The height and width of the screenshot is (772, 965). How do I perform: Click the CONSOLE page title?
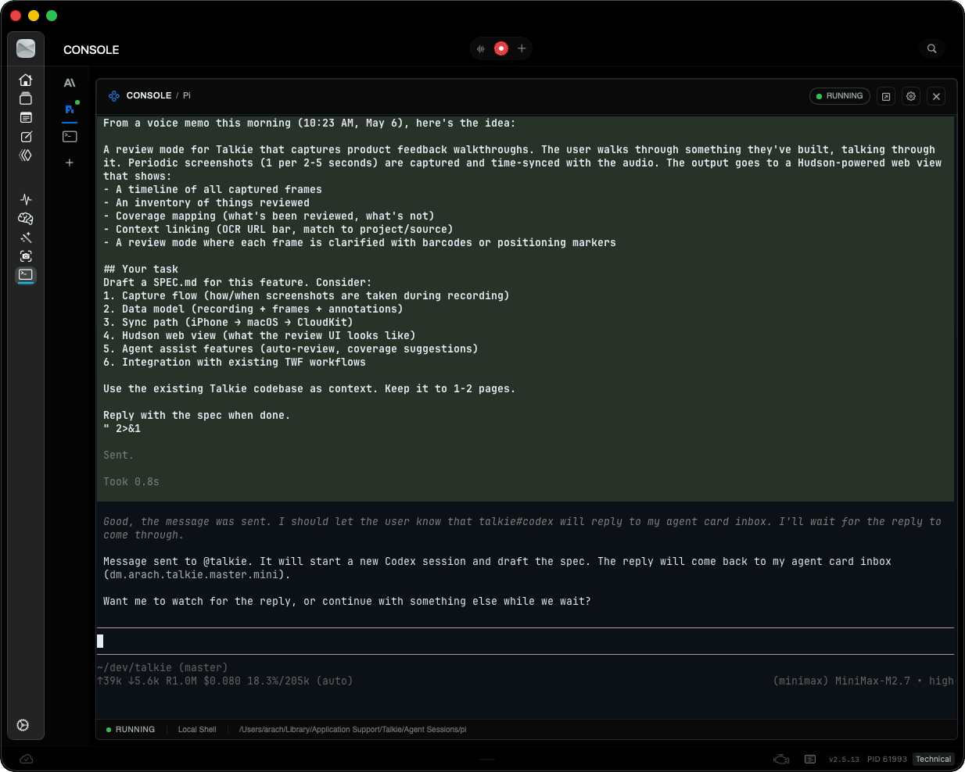point(91,49)
